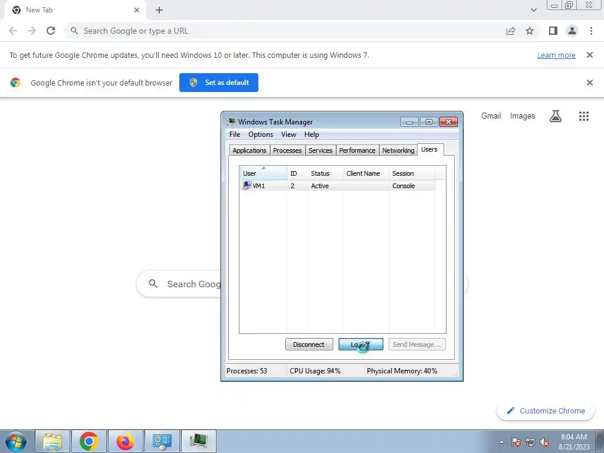Sort by the User column header
The height and width of the screenshot is (453, 604).
coord(263,173)
